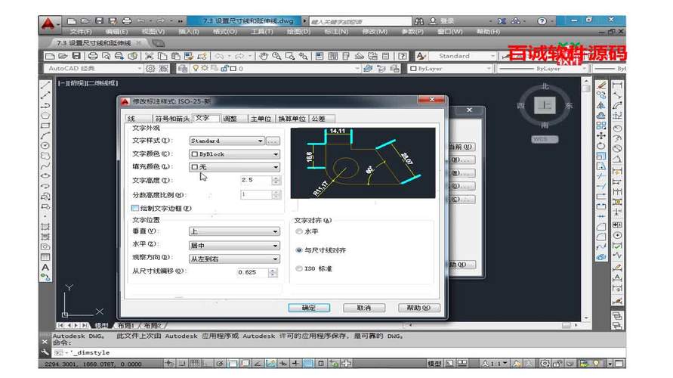673x378 pixels.
Task: Activate the Pan hand tool
Action: pyautogui.click(x=264, y=56)
